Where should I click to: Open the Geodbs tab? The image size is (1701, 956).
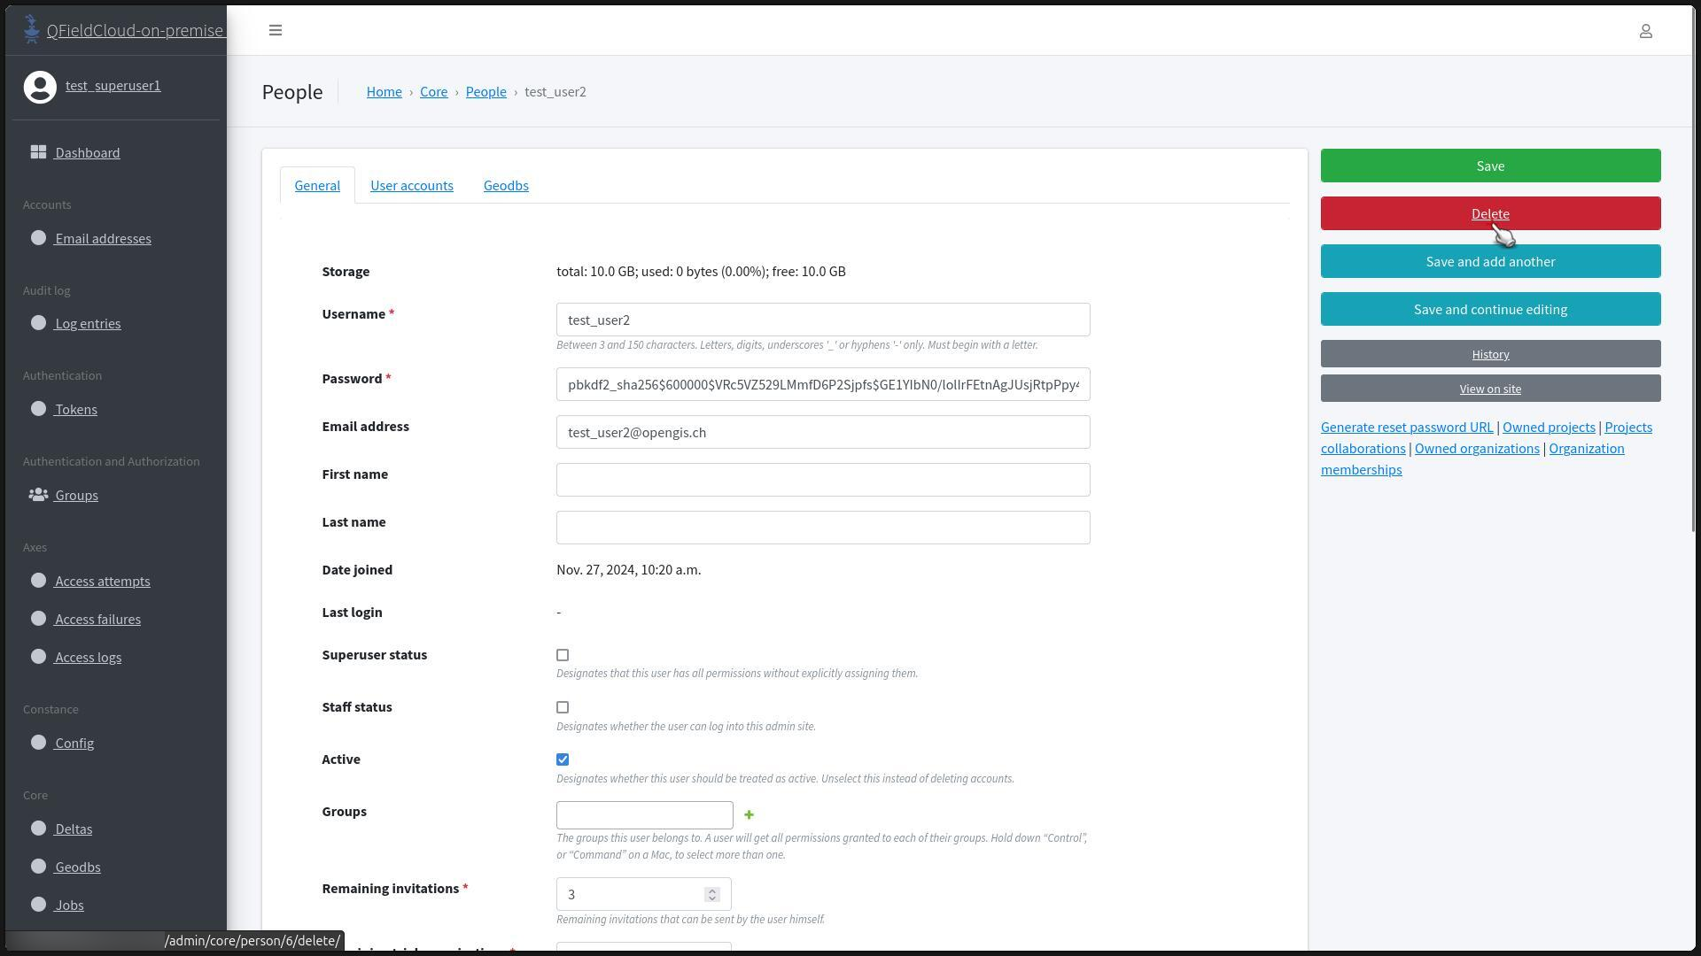[x=506, y=185]
